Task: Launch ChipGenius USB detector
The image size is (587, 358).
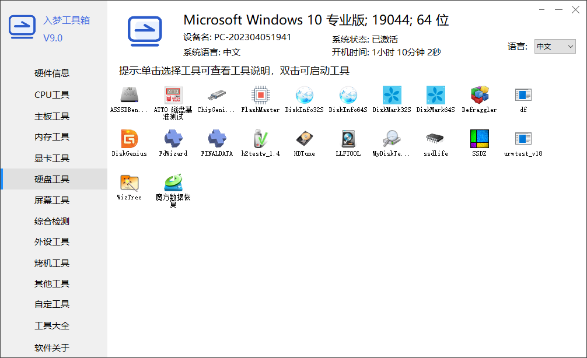Action: (x=216, y=96)
